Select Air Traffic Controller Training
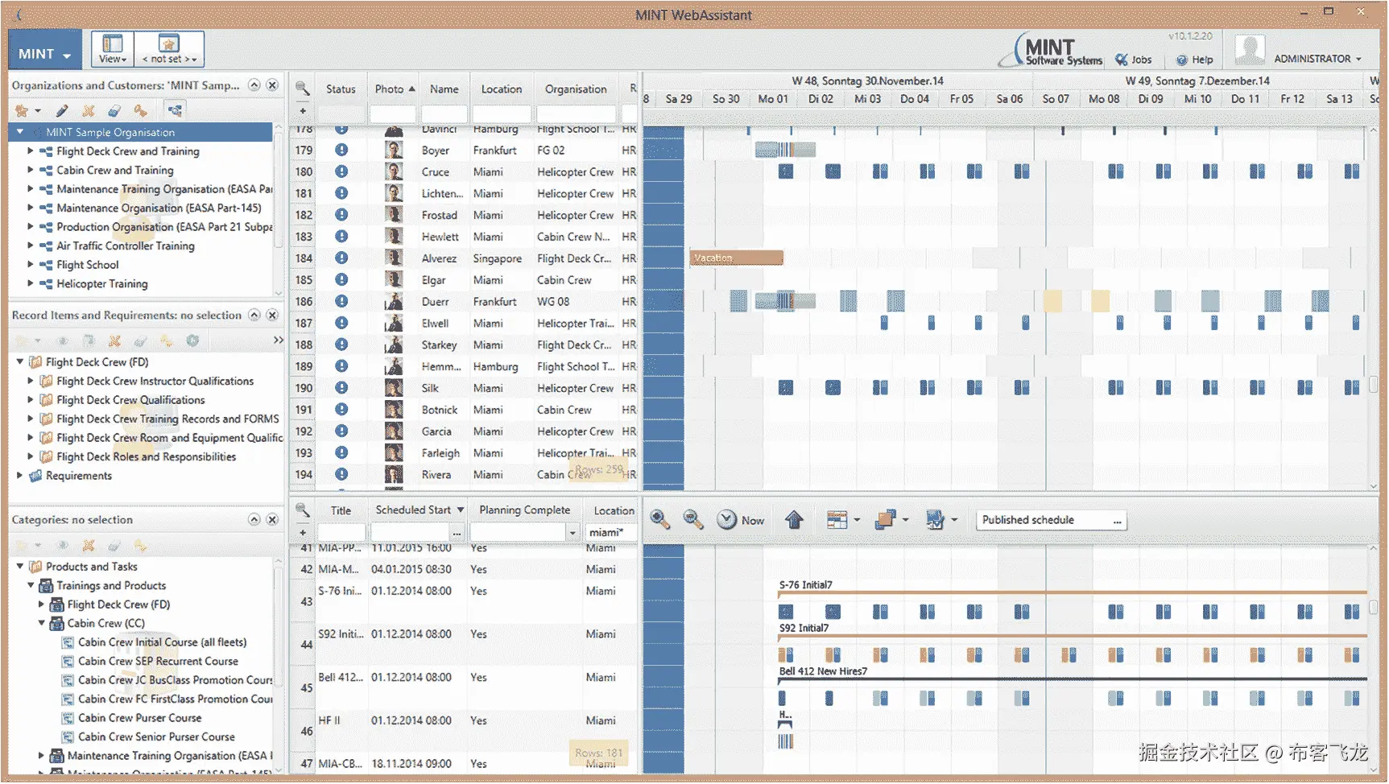The image size is (1389, 784). click(x=126, y=246)
